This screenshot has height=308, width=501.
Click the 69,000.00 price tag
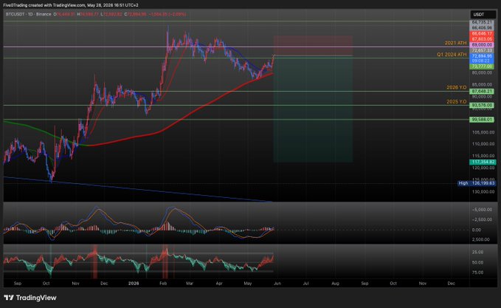(x=482, y=45)
